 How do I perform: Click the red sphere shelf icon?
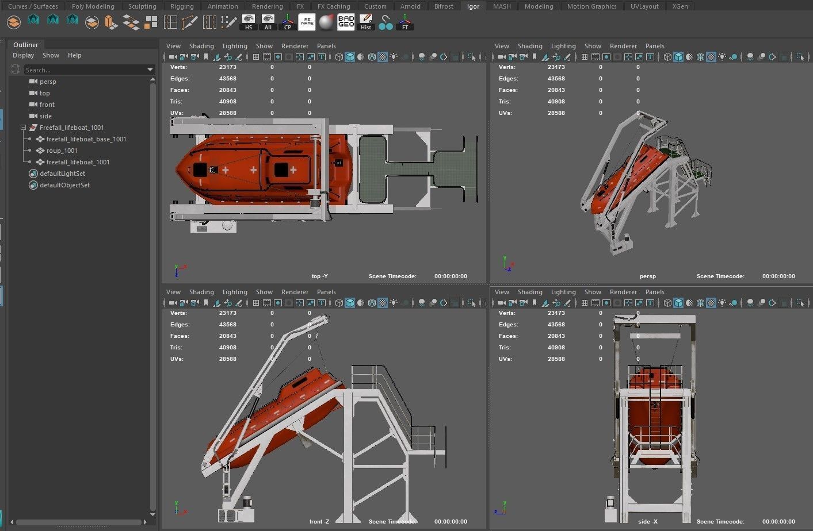point(326,22)
